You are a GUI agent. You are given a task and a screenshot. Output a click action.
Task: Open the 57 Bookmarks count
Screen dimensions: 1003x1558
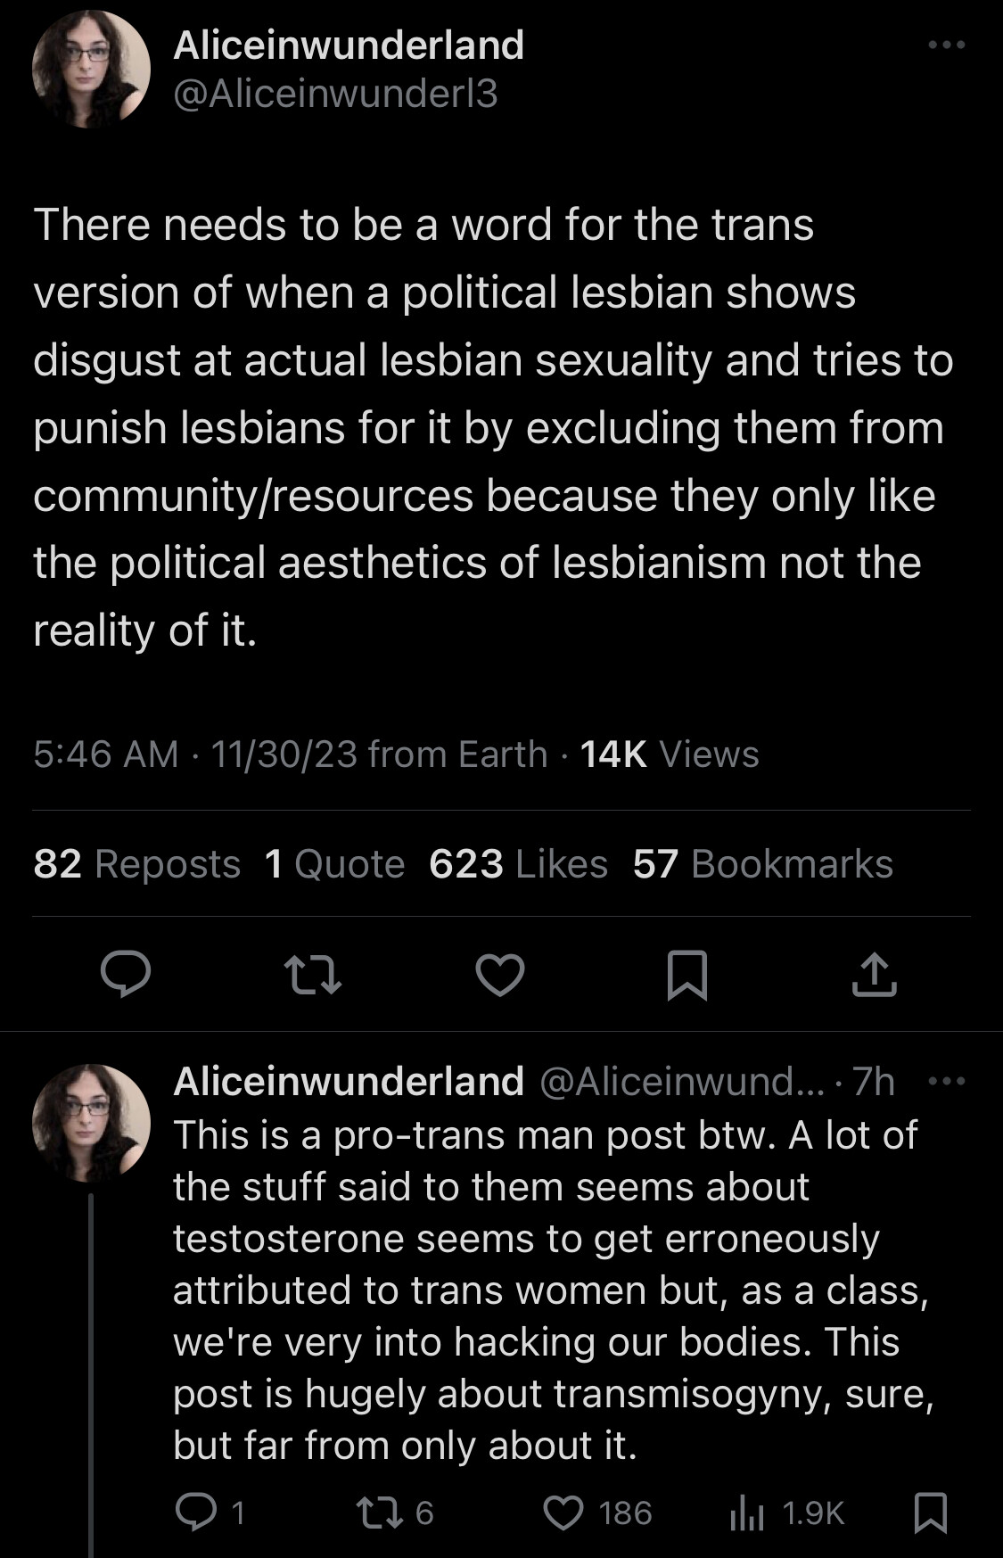(762, 863)
